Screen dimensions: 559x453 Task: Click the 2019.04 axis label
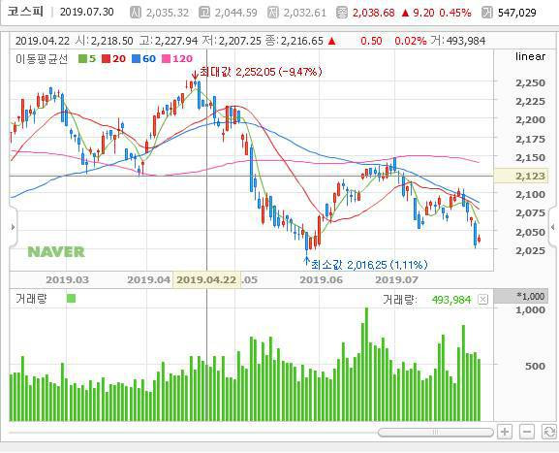(x=148, y=280)
